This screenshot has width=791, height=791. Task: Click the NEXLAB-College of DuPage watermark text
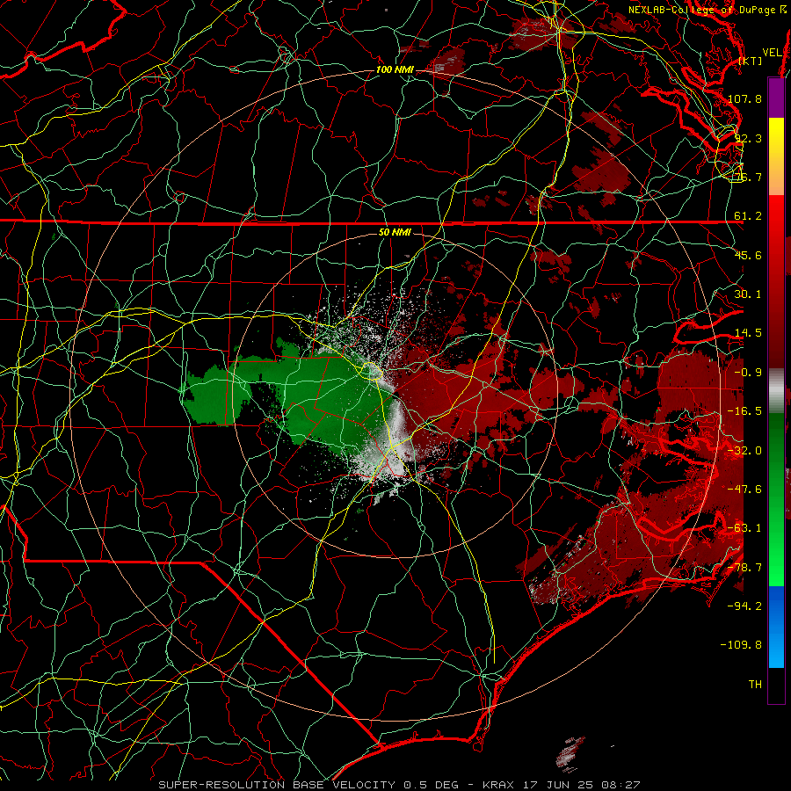pyautogui.click(x=708, y=10)
